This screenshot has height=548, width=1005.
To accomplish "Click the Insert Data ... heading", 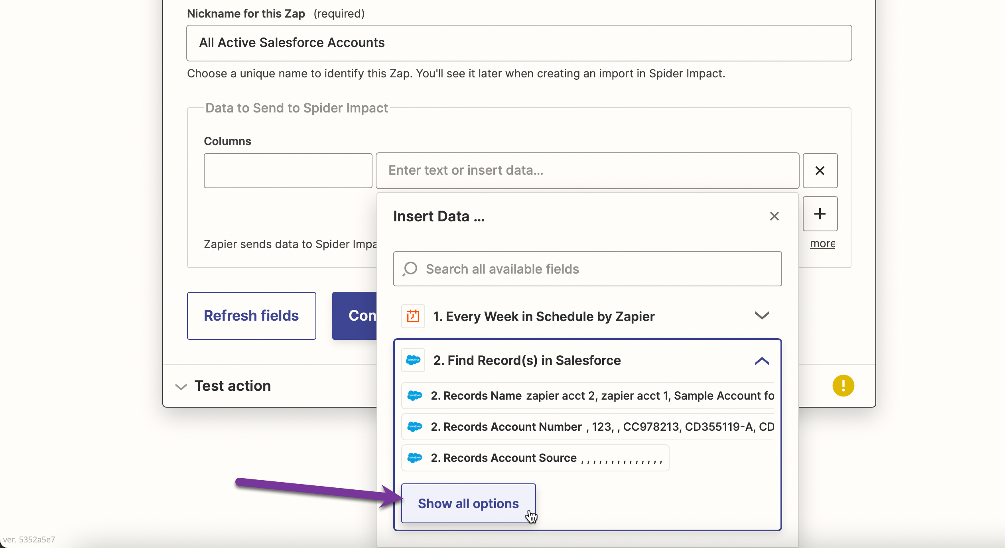I will click(439, 216).
